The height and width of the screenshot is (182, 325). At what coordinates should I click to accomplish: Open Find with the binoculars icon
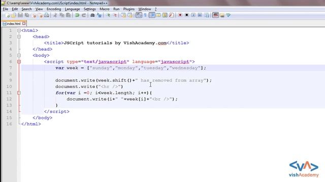pos(92,15)
